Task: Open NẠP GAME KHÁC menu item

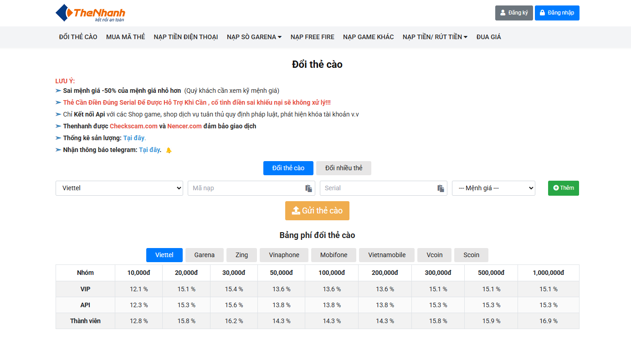Action: click(369, 37)
